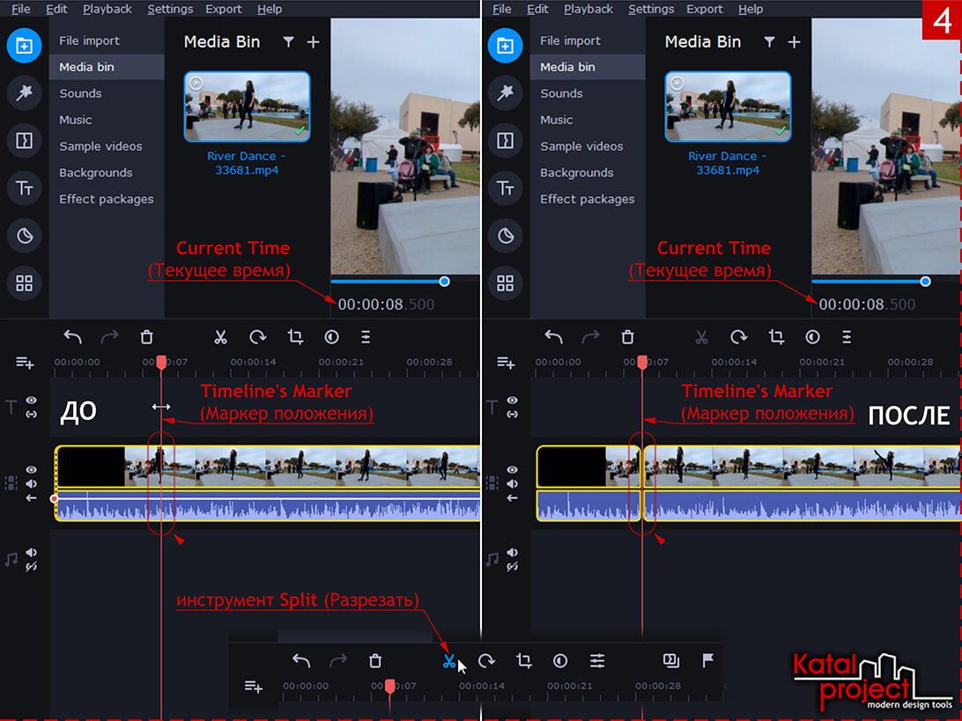The image size is (962, 721).
Task: Click undo arrow in the right panel timeline toolbar
Action: point(553,337)
